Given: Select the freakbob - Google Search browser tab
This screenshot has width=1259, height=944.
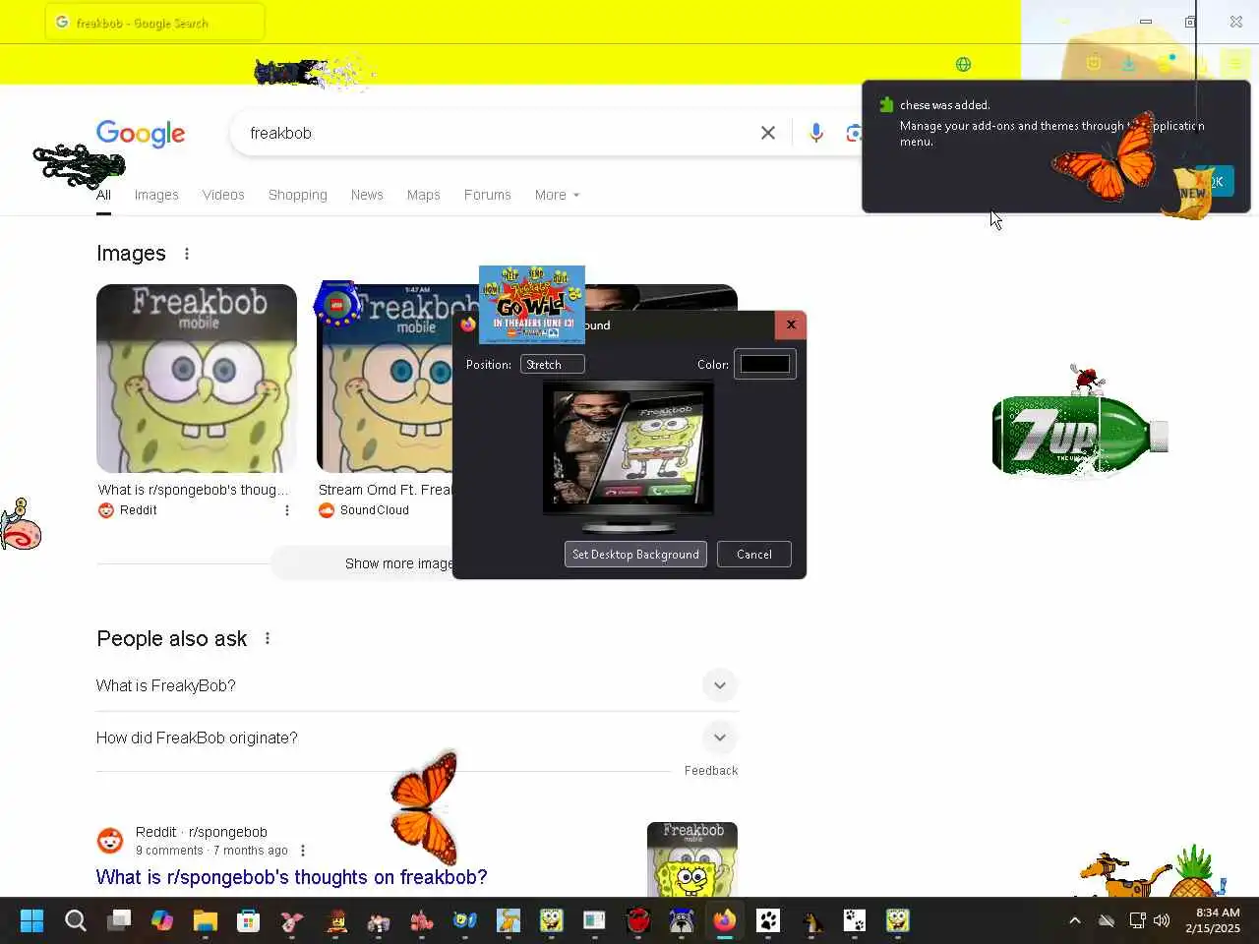Looking at the screenshot, I should click(154, 22).
